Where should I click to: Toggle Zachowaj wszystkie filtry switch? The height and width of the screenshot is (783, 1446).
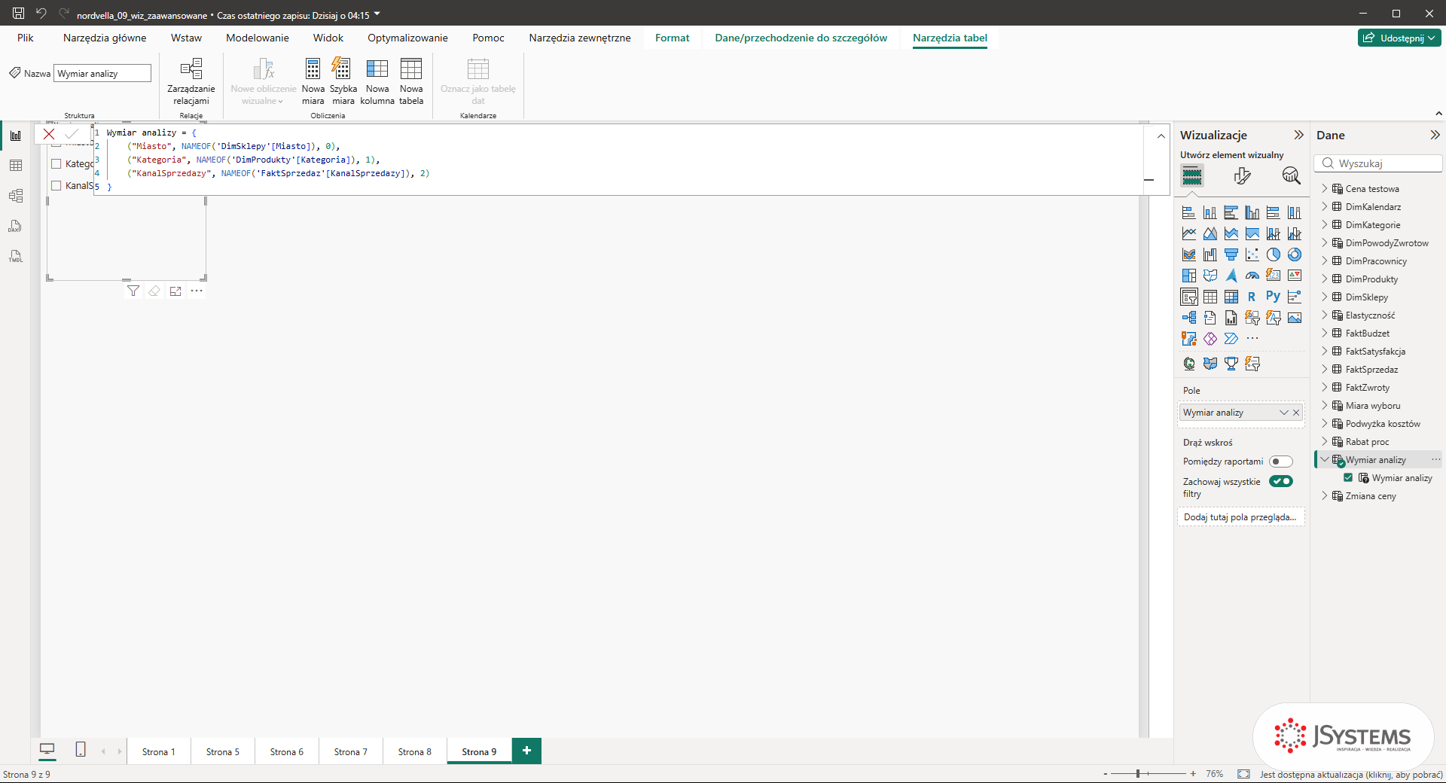point(1280,481)
